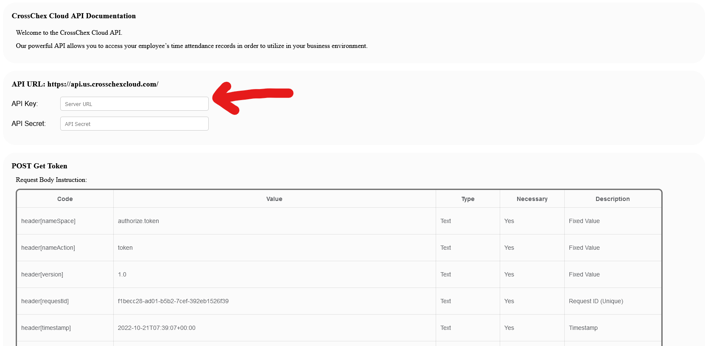711x346 pixels.
Task: Click the 'Type' column header
Action: [468, 199]
